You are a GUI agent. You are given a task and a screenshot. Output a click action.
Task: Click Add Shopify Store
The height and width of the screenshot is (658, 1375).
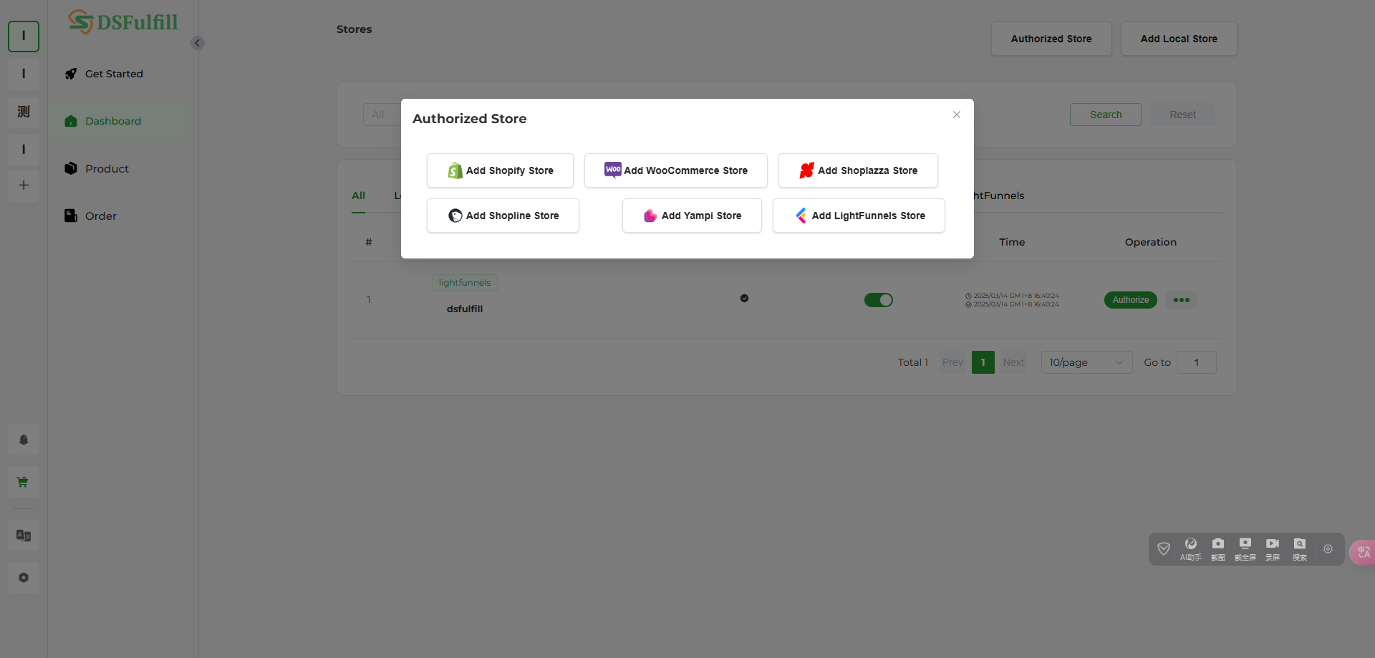(x=500, y=170)
